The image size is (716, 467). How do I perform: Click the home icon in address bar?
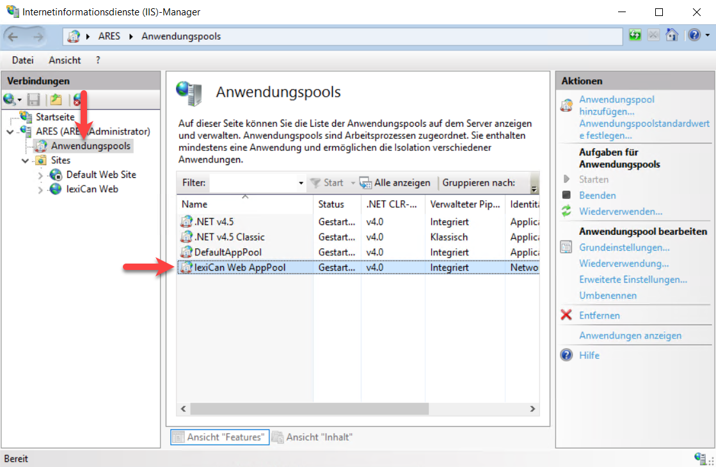[x=671, y=36]
